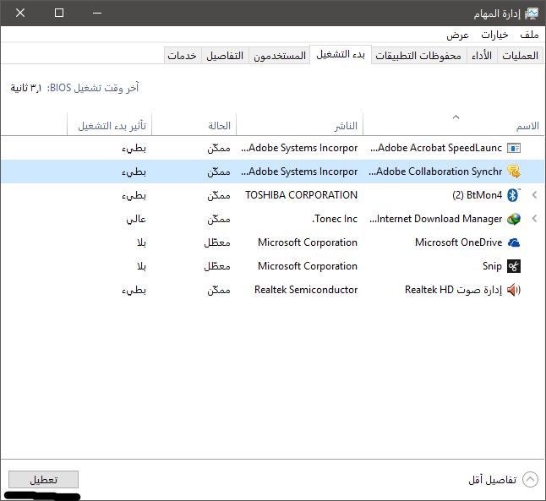Image resolution: width=546 pixels, height=501 pixels.
Task: Switch to the 'العمليات' tab
Action: [x=521, y=56]
